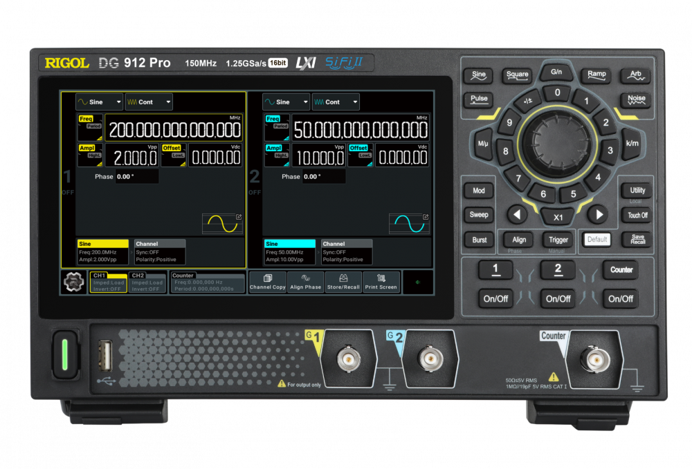This screenshot has height=469, width=692.
Task: Open channel 2 cyan Sine tab
Action: [x=290, y=252]
